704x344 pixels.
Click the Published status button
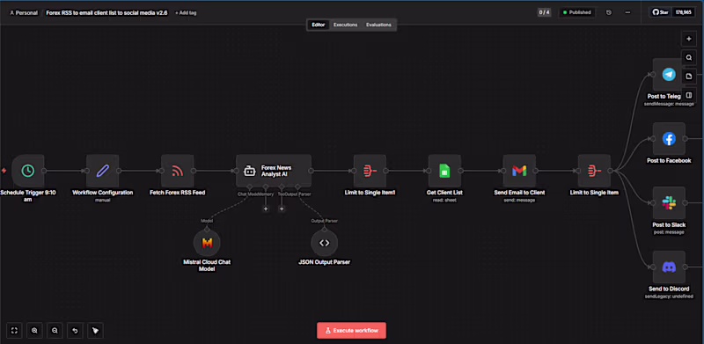(577, 12)
